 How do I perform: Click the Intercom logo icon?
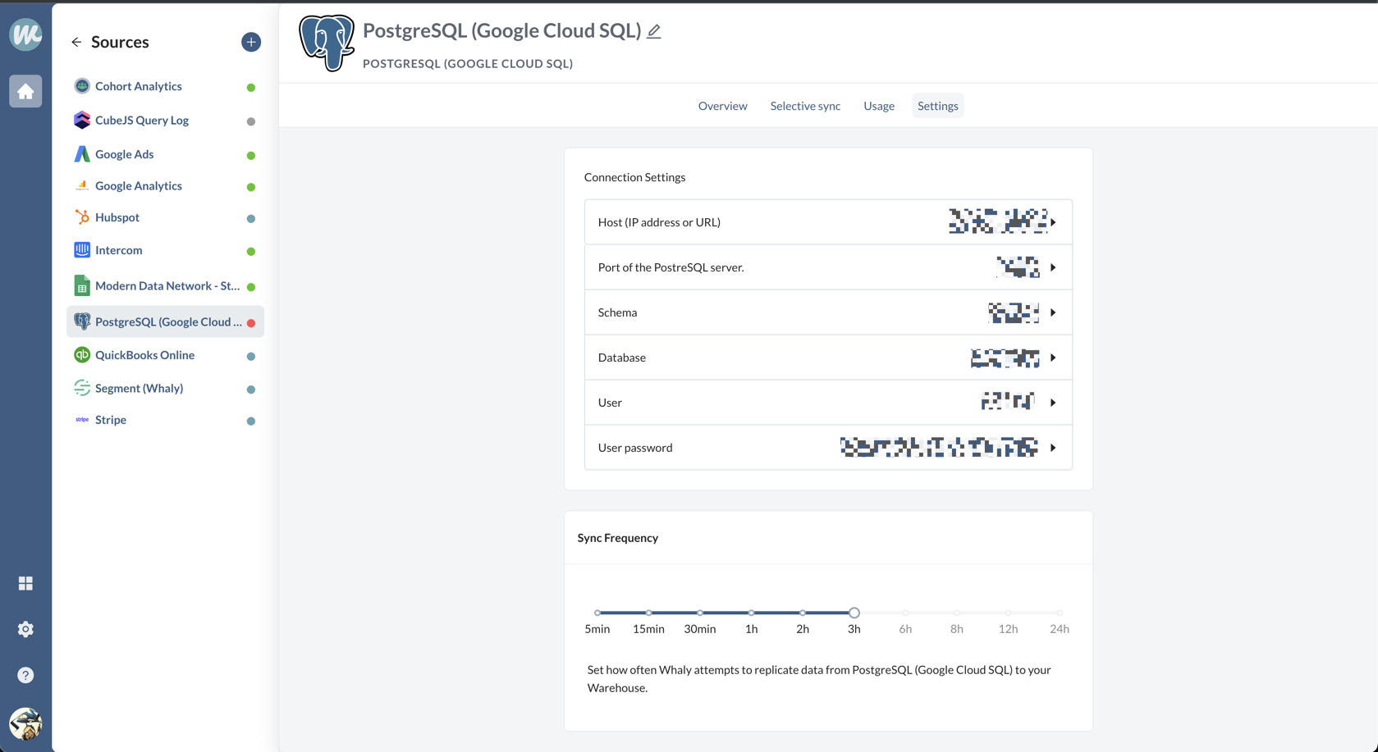pyautogui.click(x=82, y=250)
